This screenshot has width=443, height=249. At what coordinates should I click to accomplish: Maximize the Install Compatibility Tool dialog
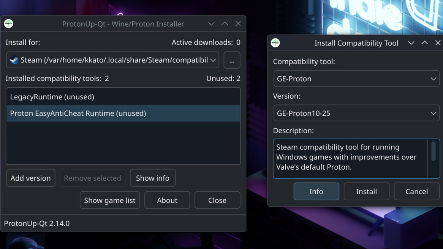[x=424, y=43]
